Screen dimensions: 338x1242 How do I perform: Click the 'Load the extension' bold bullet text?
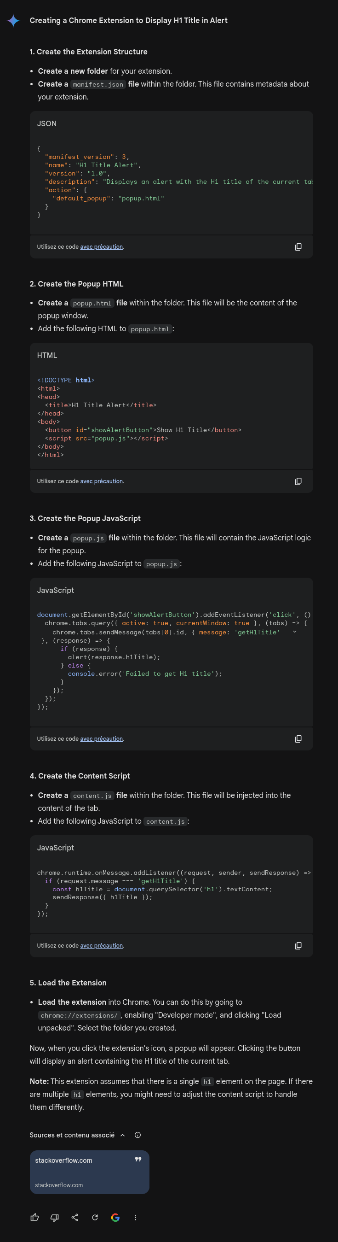click(72, 1002)
